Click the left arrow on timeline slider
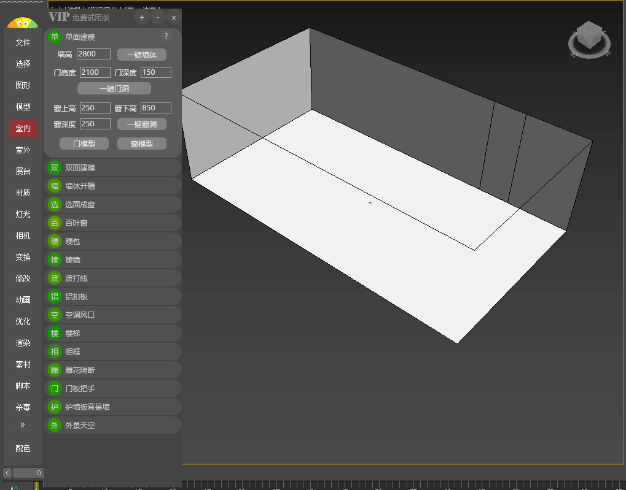Image resolution: width=626 pixels, height=490 pixels. pyautogui.click(x=7, y=473)
